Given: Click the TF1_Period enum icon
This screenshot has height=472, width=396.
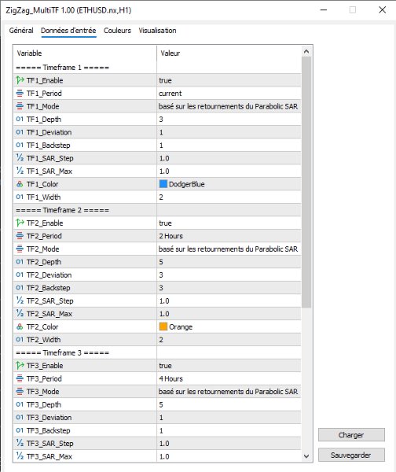Looking at the screenshot, I should 20,94.
